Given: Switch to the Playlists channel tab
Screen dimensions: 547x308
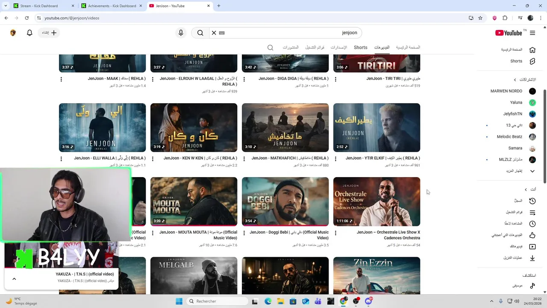Looking at the screenshot, I should pos(315,47).
